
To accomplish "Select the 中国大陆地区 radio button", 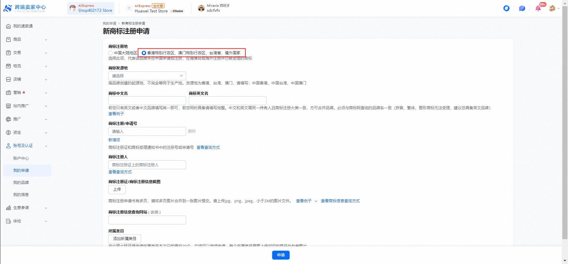I will [x=111, y=53].
